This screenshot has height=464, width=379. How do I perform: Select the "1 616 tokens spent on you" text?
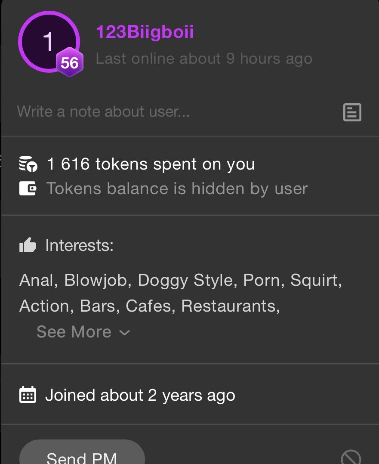tap(151, 164)
